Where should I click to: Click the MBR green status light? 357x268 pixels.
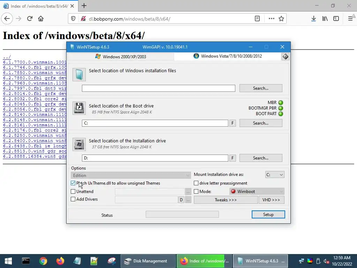click(x=281, y=103)
